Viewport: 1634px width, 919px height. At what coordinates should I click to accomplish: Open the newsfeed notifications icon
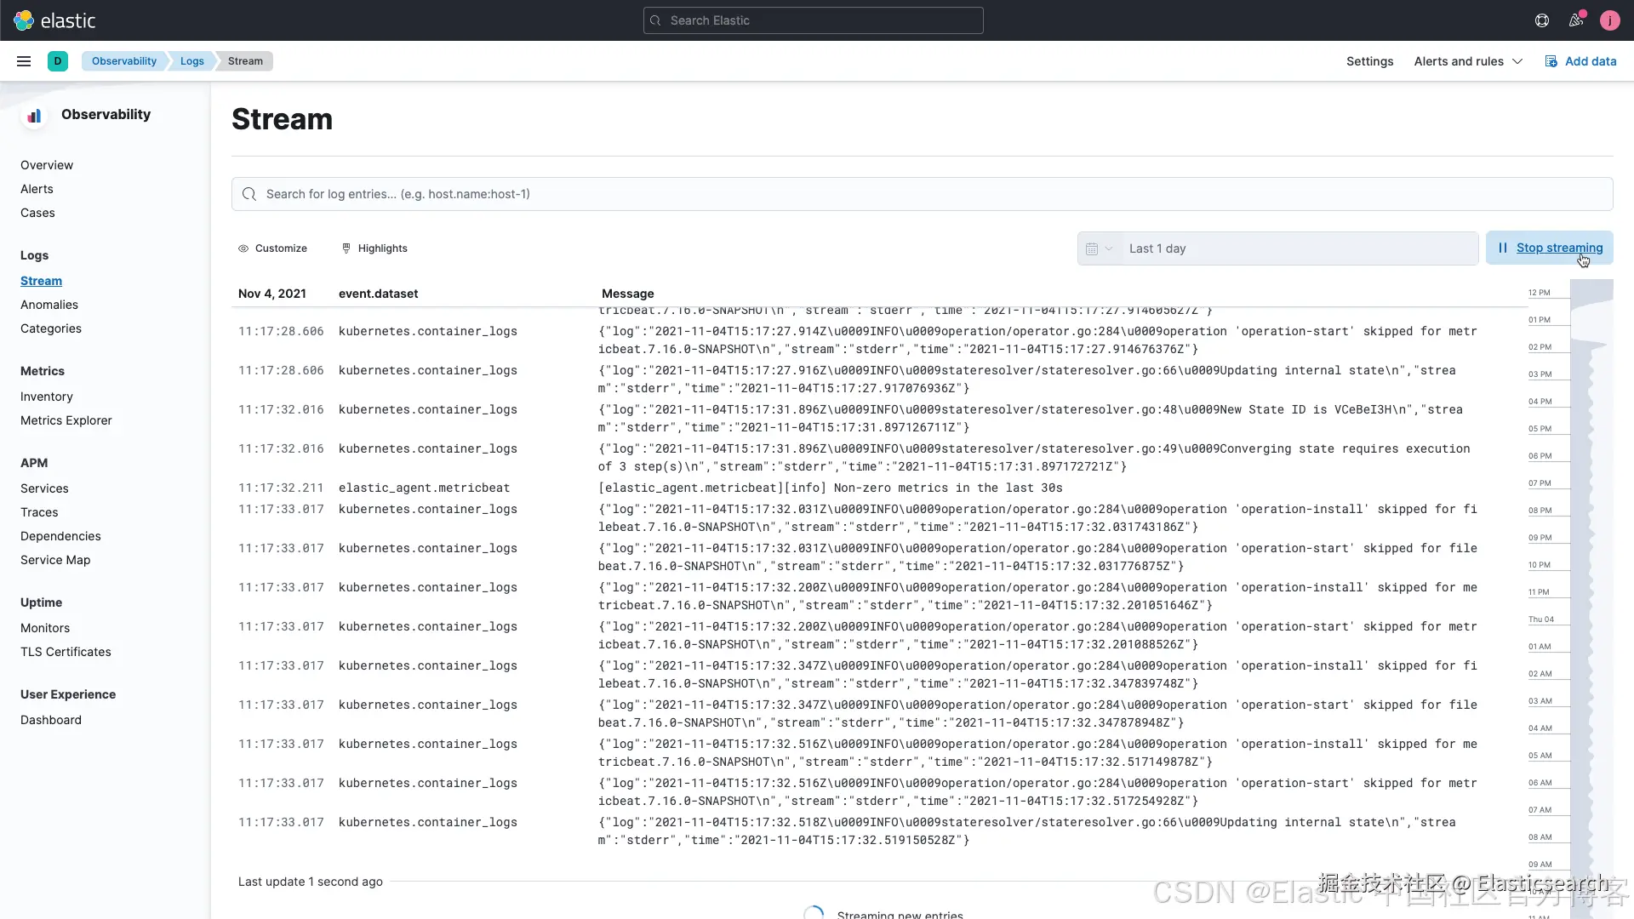1576,20
